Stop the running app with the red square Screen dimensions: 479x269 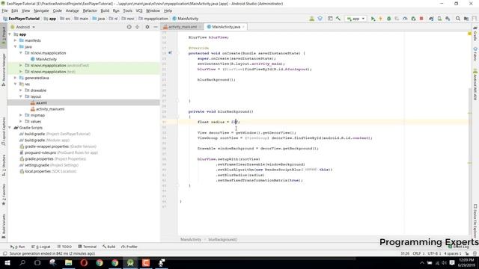(x=421, y=19)
